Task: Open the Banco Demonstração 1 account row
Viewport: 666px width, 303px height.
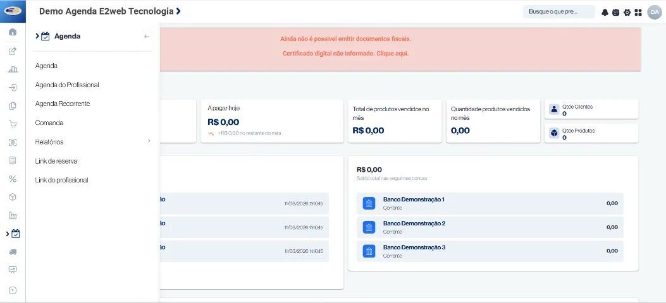Action: 490,203
